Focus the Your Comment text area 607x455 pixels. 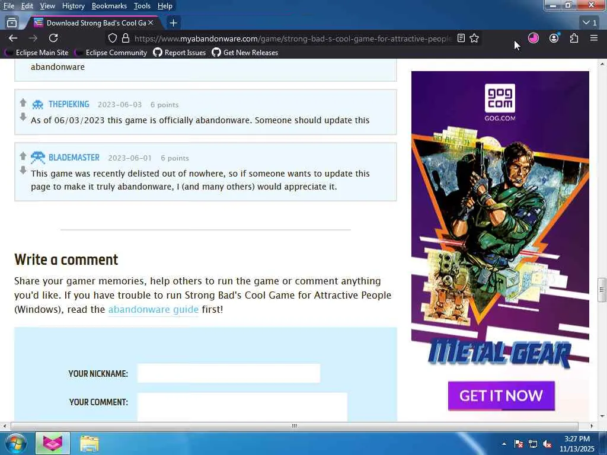click(242, 406)
